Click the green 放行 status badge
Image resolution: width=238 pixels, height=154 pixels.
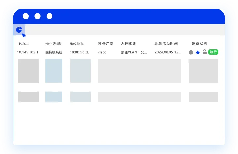click(x=213, y=52)
